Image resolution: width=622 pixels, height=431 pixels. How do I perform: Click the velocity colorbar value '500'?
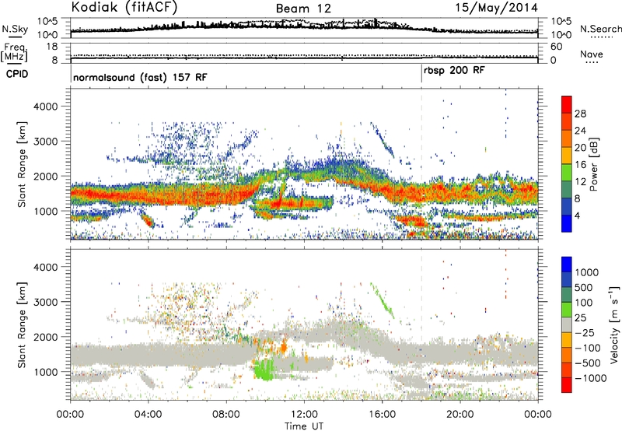pyautogui.click(x=584, y=287)
